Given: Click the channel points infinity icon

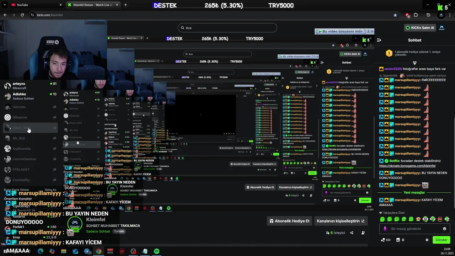Looking at the screenshot, I should [x=386, y=240].
